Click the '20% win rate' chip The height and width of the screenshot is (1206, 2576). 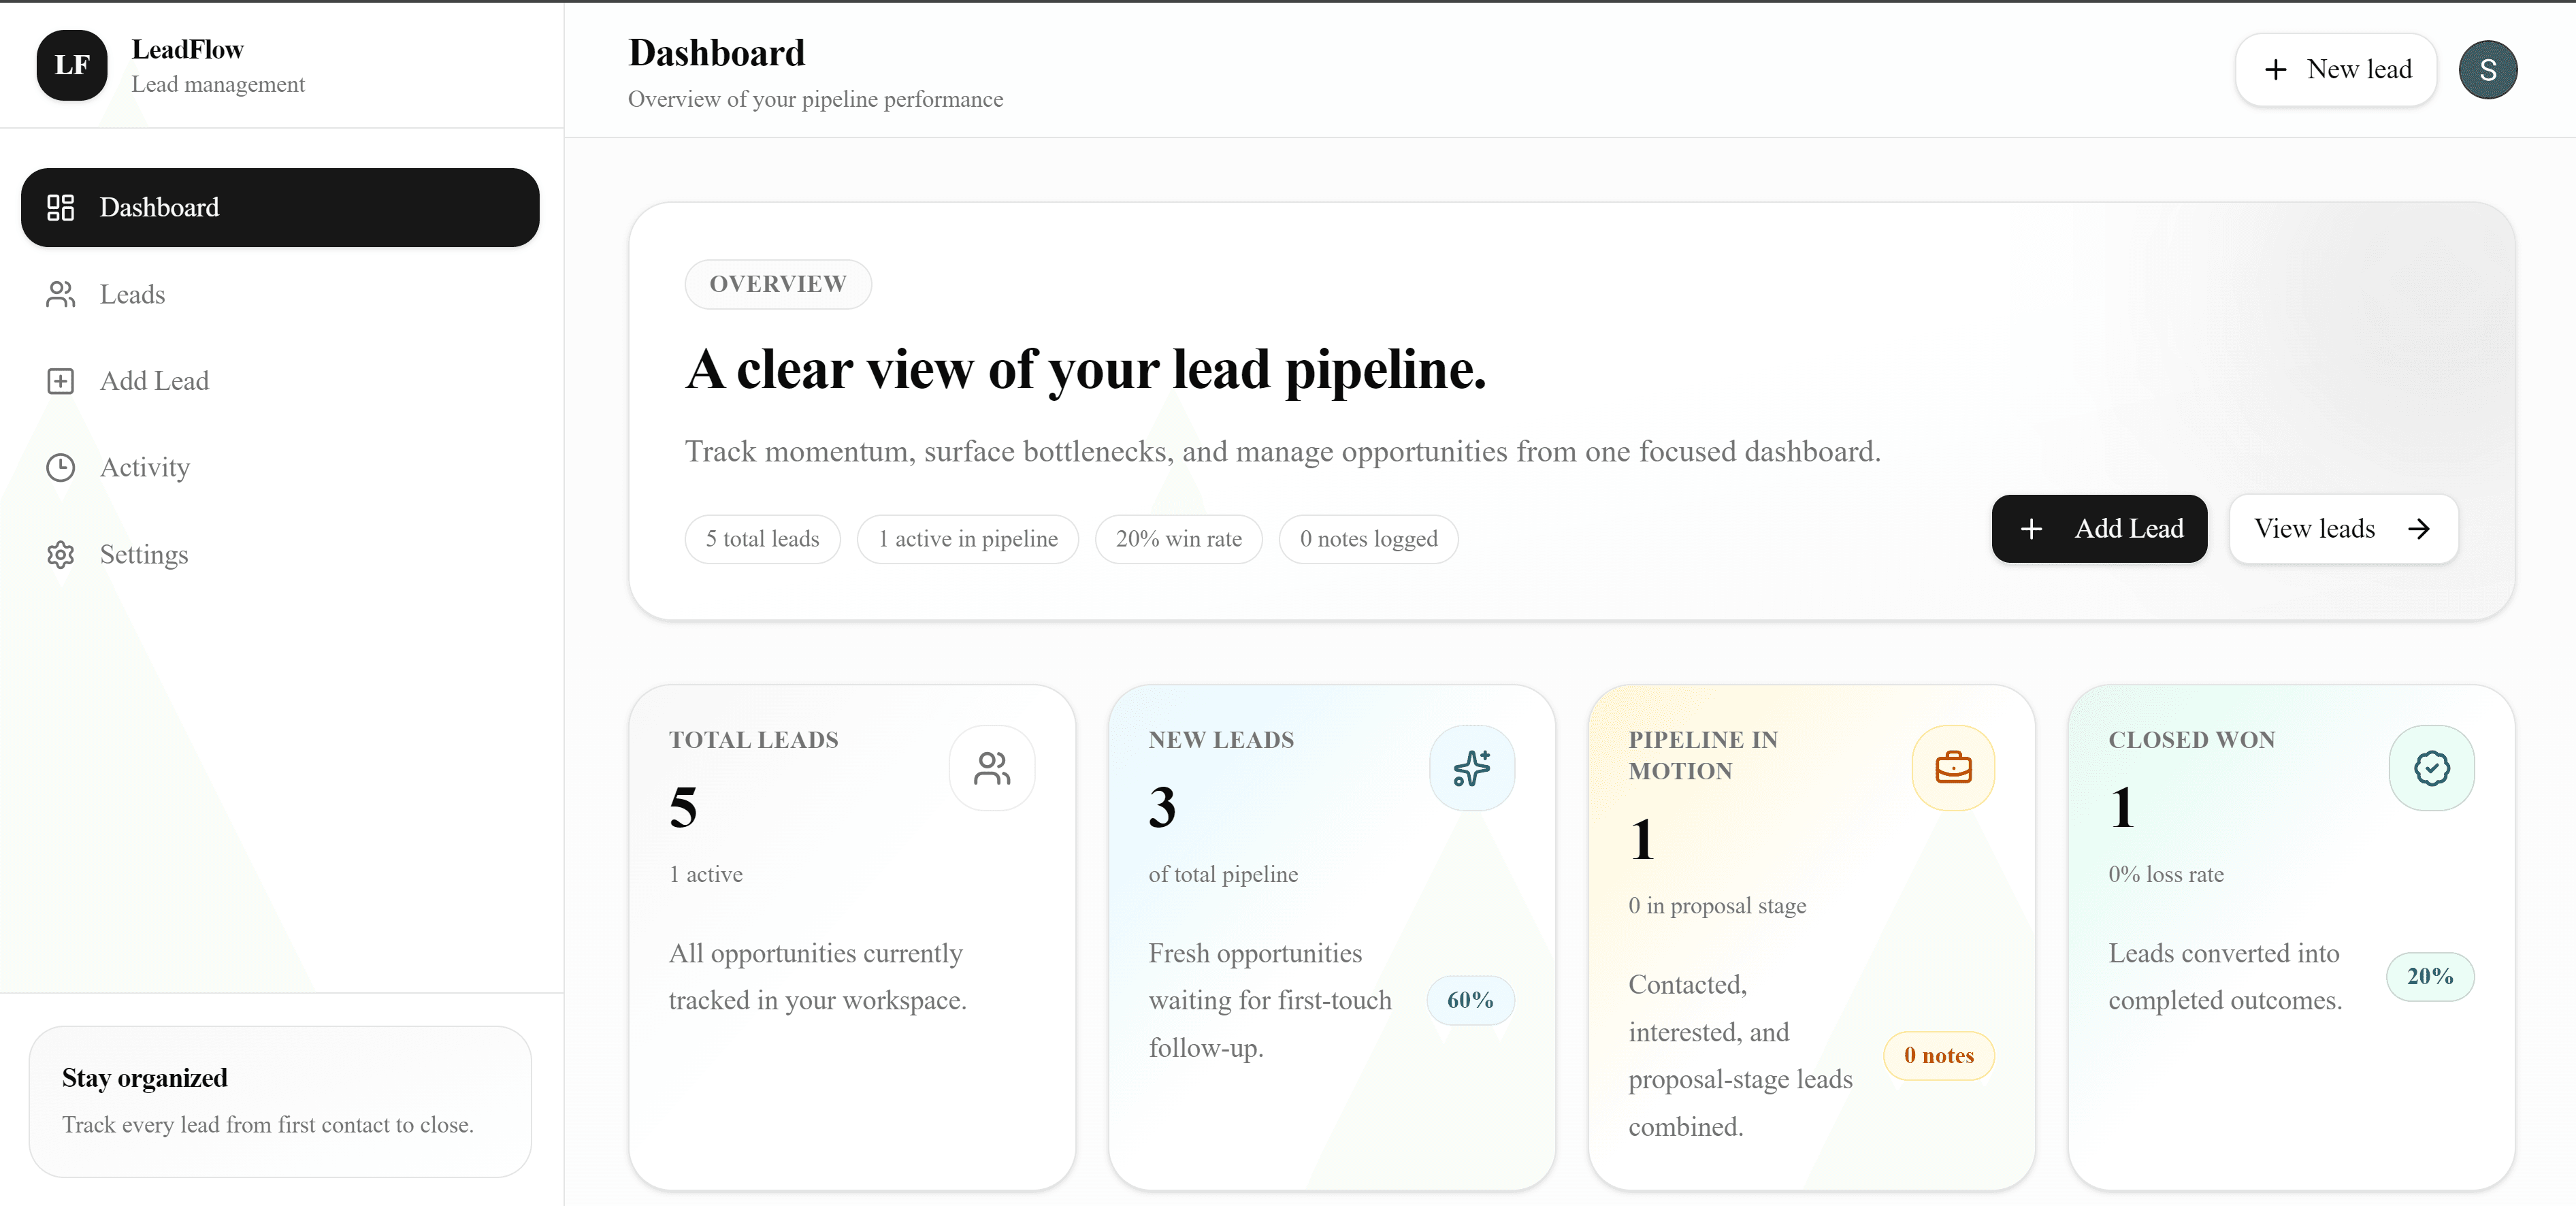point(1179,539)
